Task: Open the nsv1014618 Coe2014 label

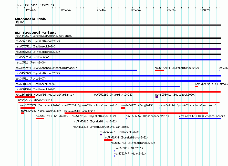Action: (80, 111)
